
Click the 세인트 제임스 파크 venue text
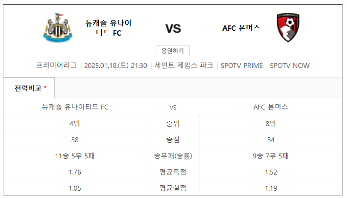pyautogui.click(x=184, y=66)
